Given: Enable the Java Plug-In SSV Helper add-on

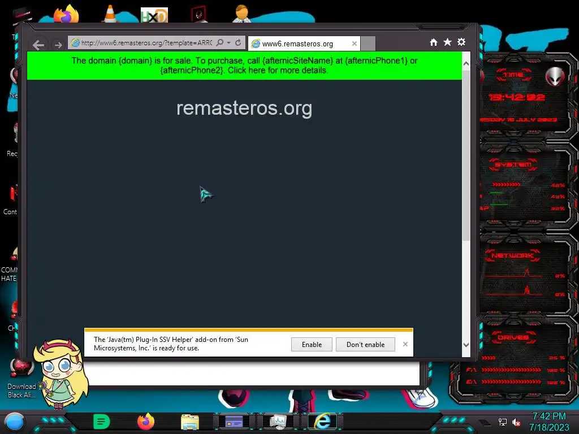Looking at the screenshot, I should (312, 344).
